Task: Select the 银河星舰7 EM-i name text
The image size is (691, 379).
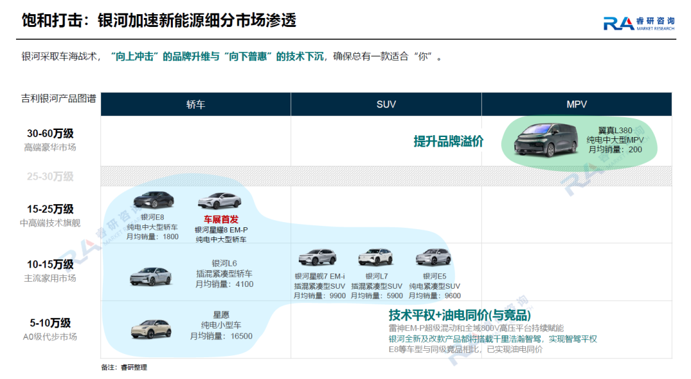Action: 319,276
